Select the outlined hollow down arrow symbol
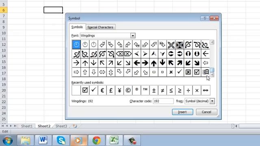Screen dimensions: 260x146 (94, 72)
